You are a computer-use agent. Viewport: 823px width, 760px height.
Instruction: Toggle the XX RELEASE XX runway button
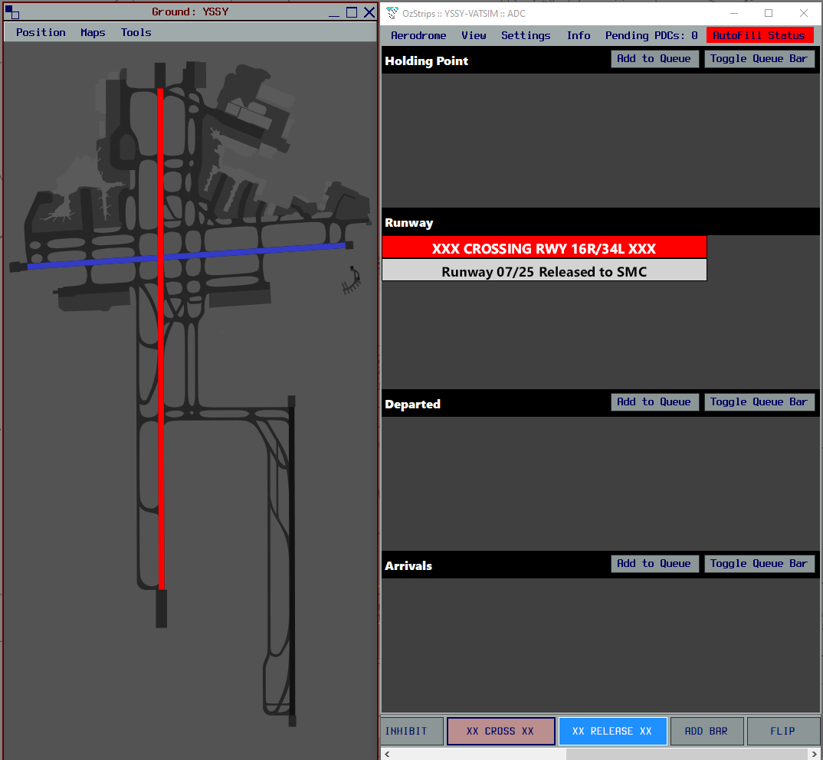click(612, 731)
